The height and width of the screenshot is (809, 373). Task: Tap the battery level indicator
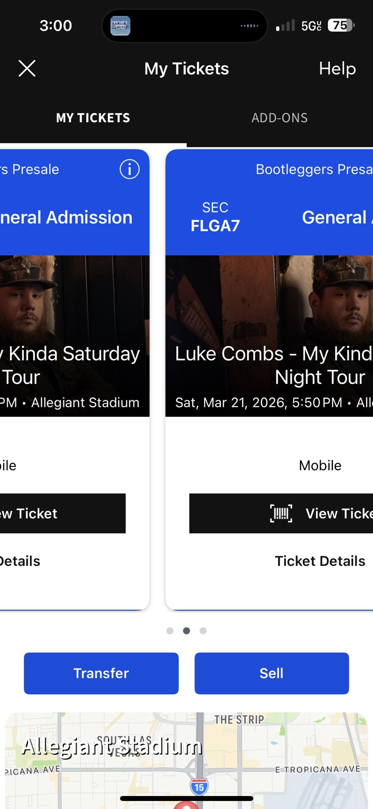pos(341,25)
